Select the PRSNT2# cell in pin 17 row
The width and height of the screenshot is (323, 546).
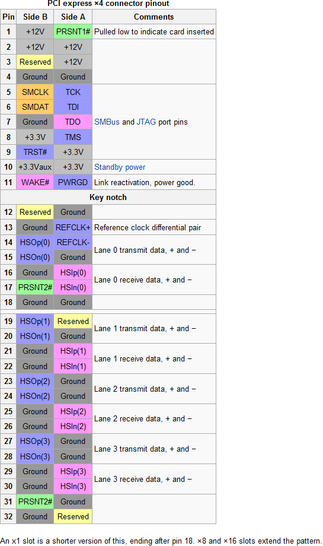[x=35, y=288]
